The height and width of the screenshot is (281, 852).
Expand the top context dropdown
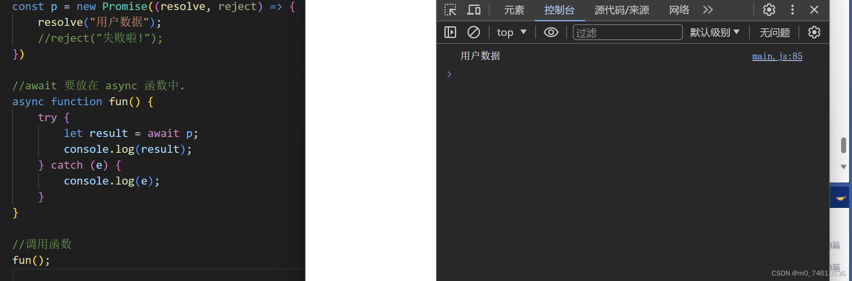click(x=511, y=32)
